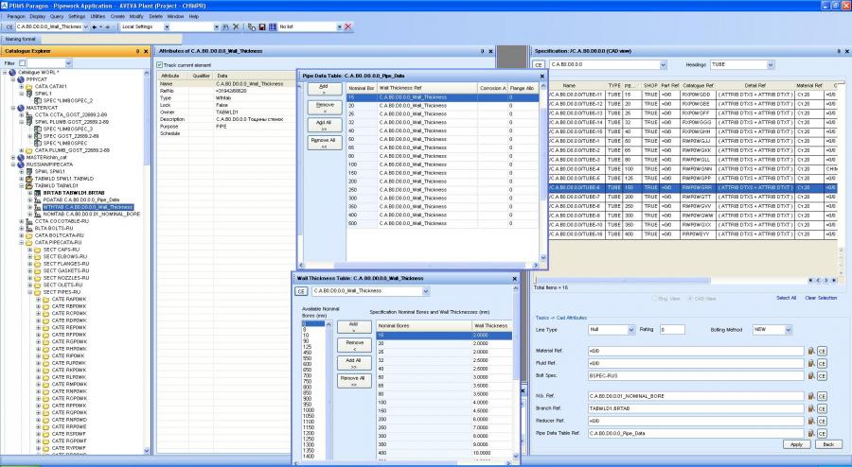Select the CAD View radio button

690,299
